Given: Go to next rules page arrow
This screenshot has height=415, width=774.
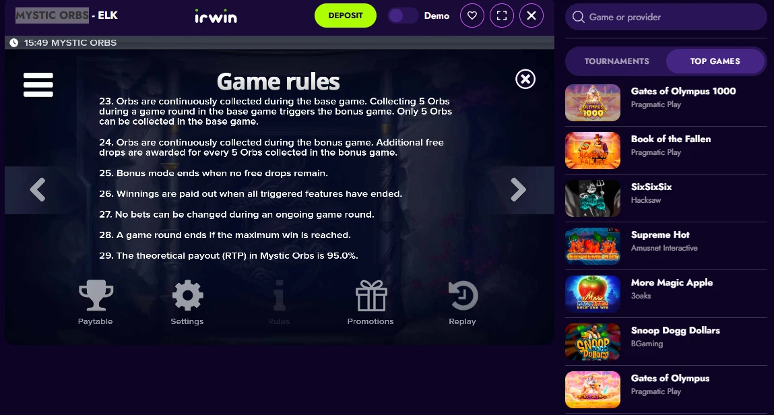Looking at the screenshot, I should tap(518, 189).
